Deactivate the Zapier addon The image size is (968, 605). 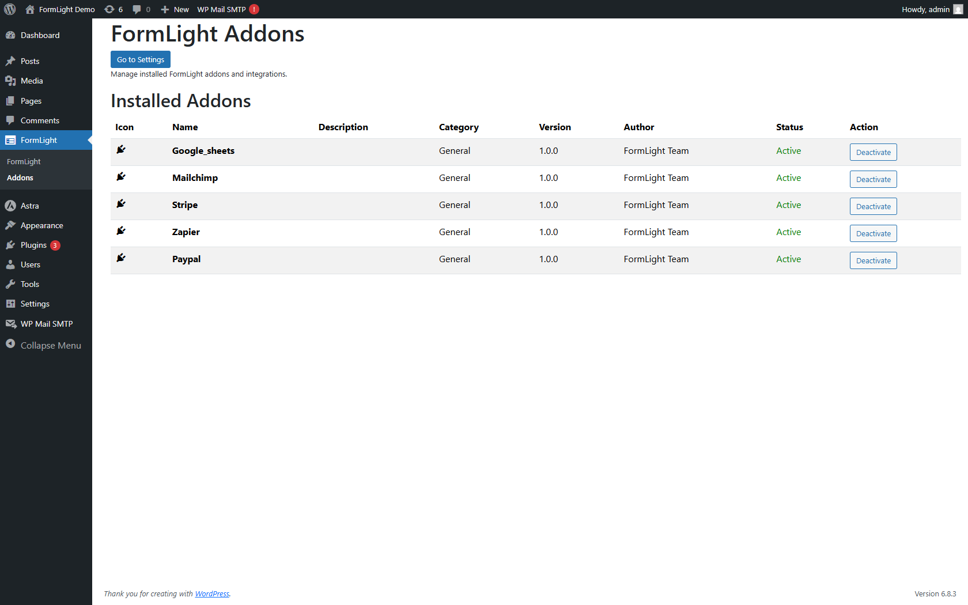[873, 233]
